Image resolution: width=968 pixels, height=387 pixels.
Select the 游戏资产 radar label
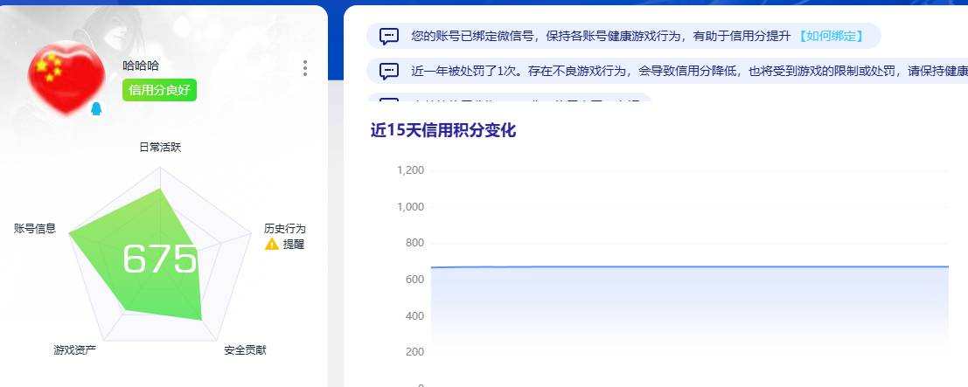[74, 350]
